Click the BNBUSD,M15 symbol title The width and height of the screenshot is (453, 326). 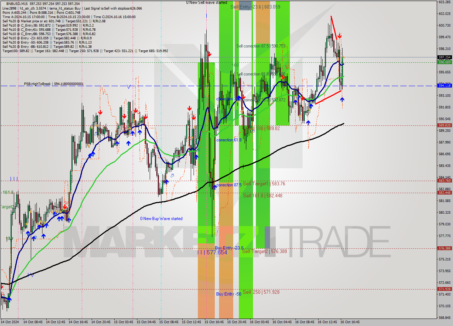pos(16,4)
